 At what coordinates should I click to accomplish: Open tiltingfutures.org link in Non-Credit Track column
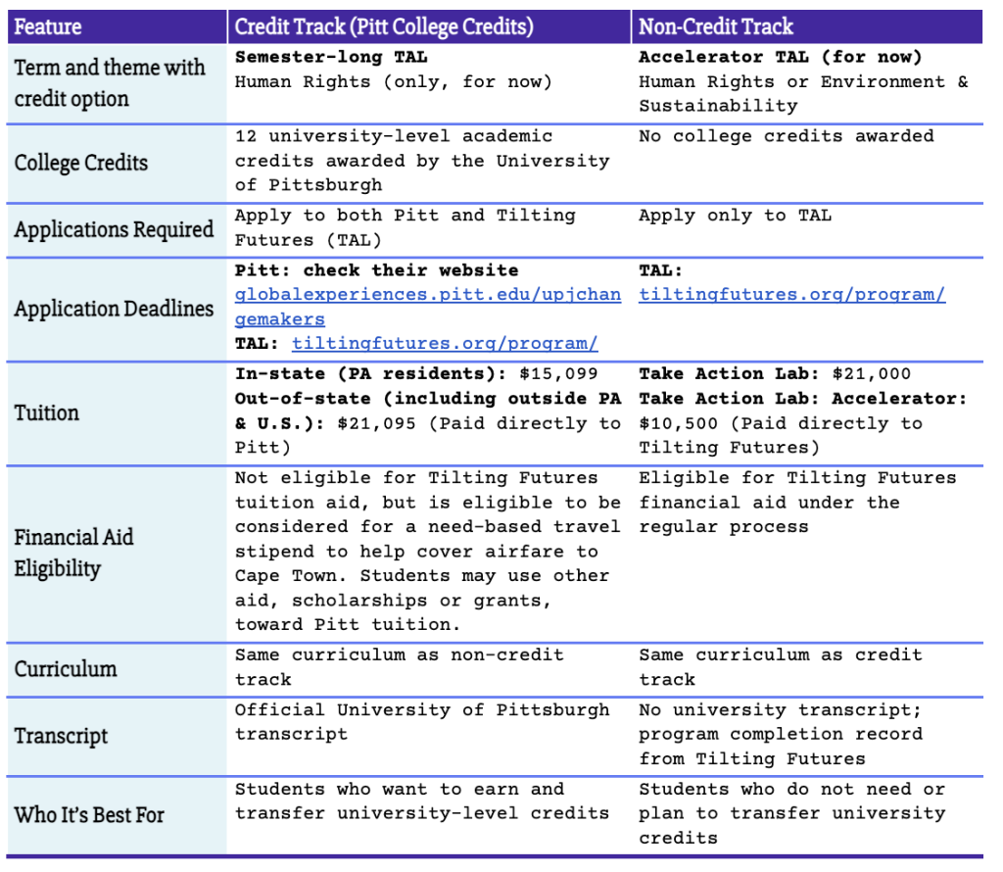click(x=791, y=295)
